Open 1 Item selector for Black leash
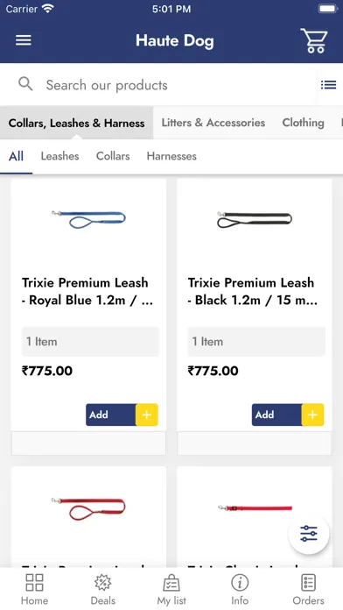The width and height of the screenshot is (343, 610). tap(256, 342)
